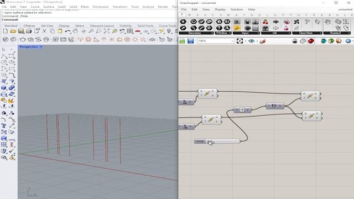Click the Open file icon in Grasshopper canvas toolbar

[182, 41]
